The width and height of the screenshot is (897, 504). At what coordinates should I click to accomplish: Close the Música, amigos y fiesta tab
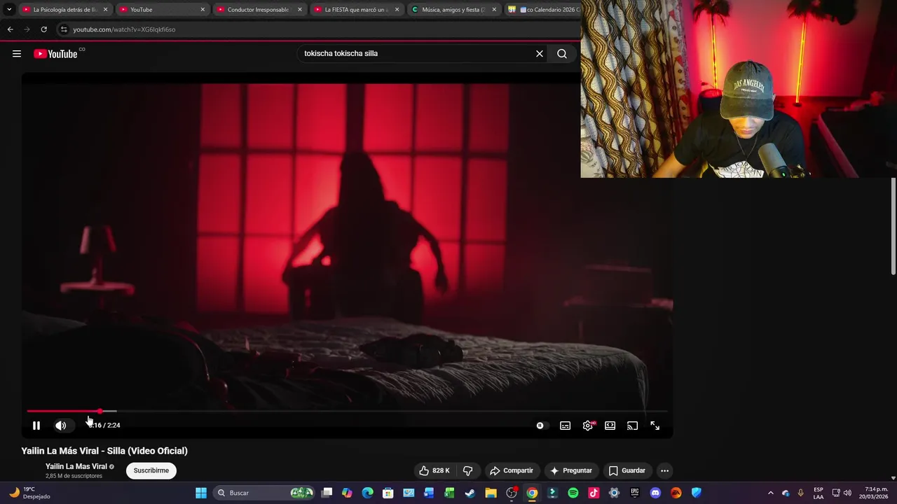494,10
